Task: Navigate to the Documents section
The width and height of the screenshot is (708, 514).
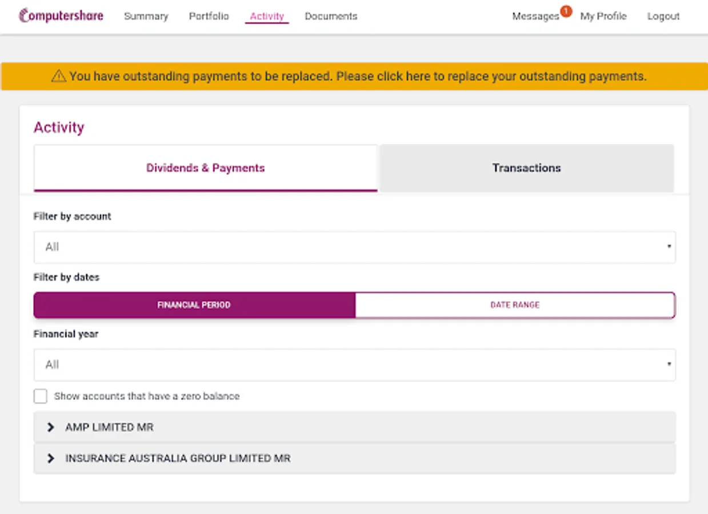Action: [331, 16]
